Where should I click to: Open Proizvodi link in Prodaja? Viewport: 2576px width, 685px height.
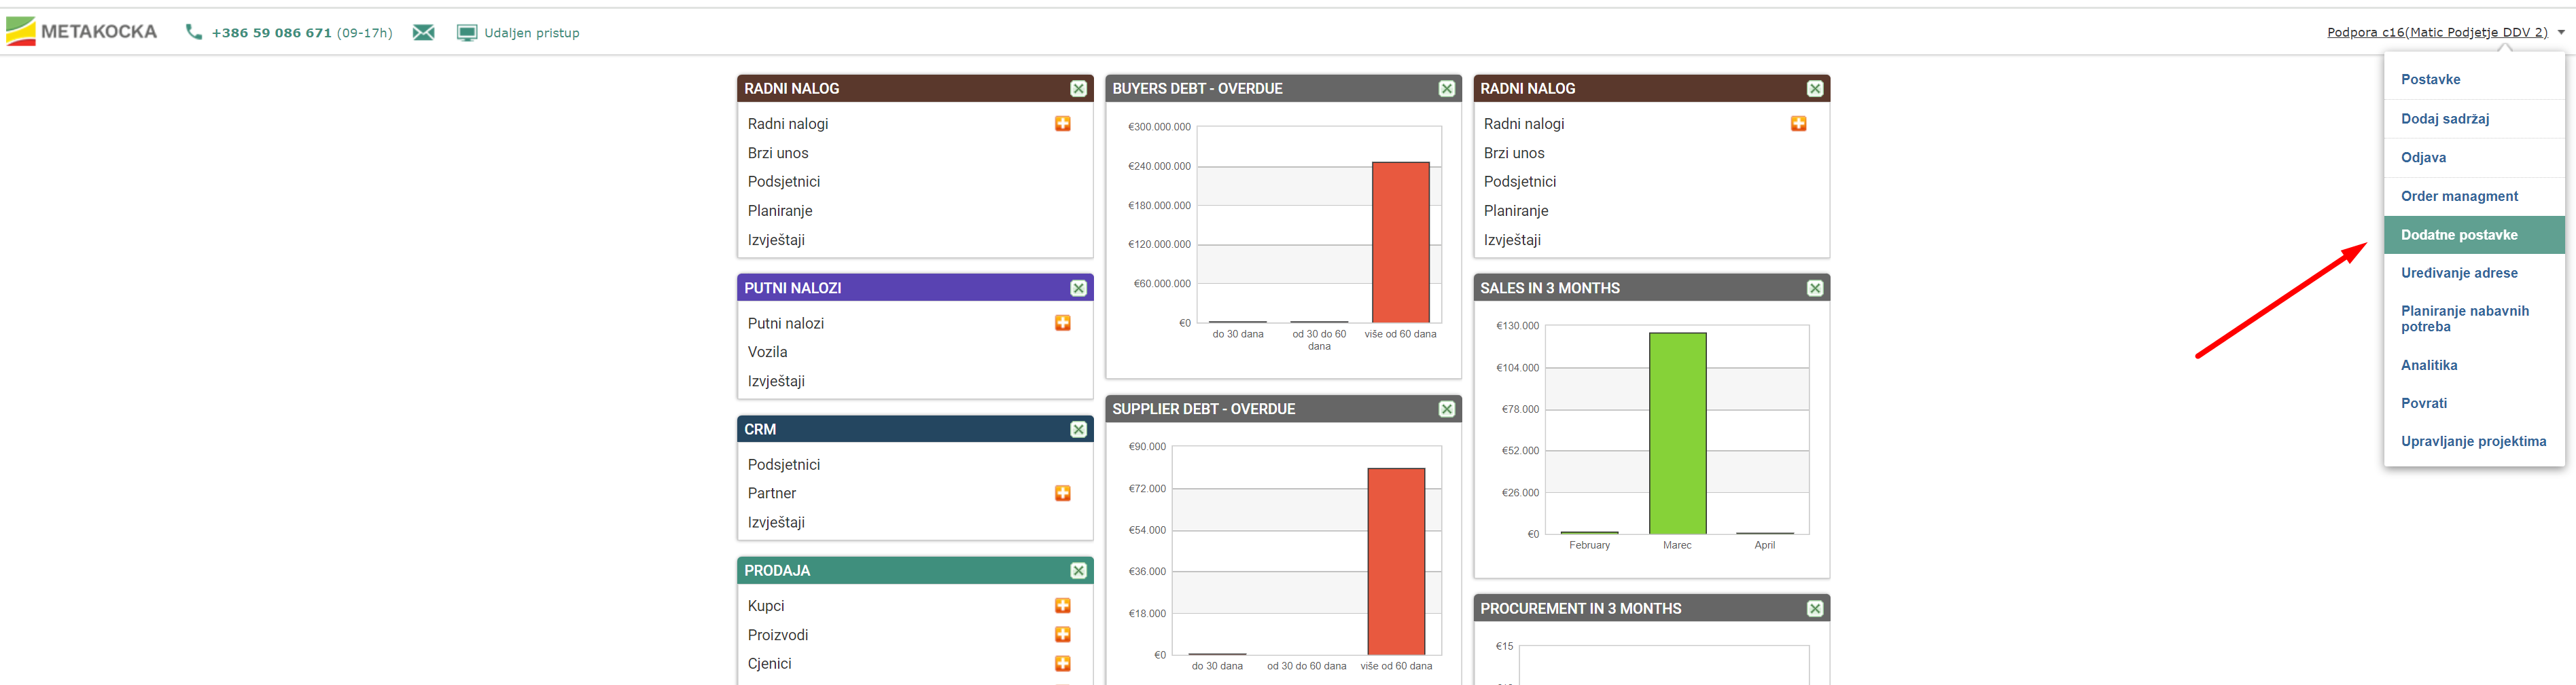click(777, 635)
